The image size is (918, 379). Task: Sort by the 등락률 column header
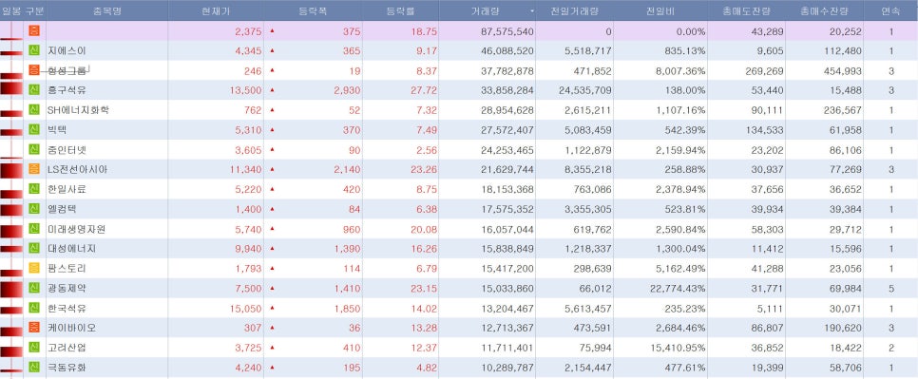click(x=400, y=10)
